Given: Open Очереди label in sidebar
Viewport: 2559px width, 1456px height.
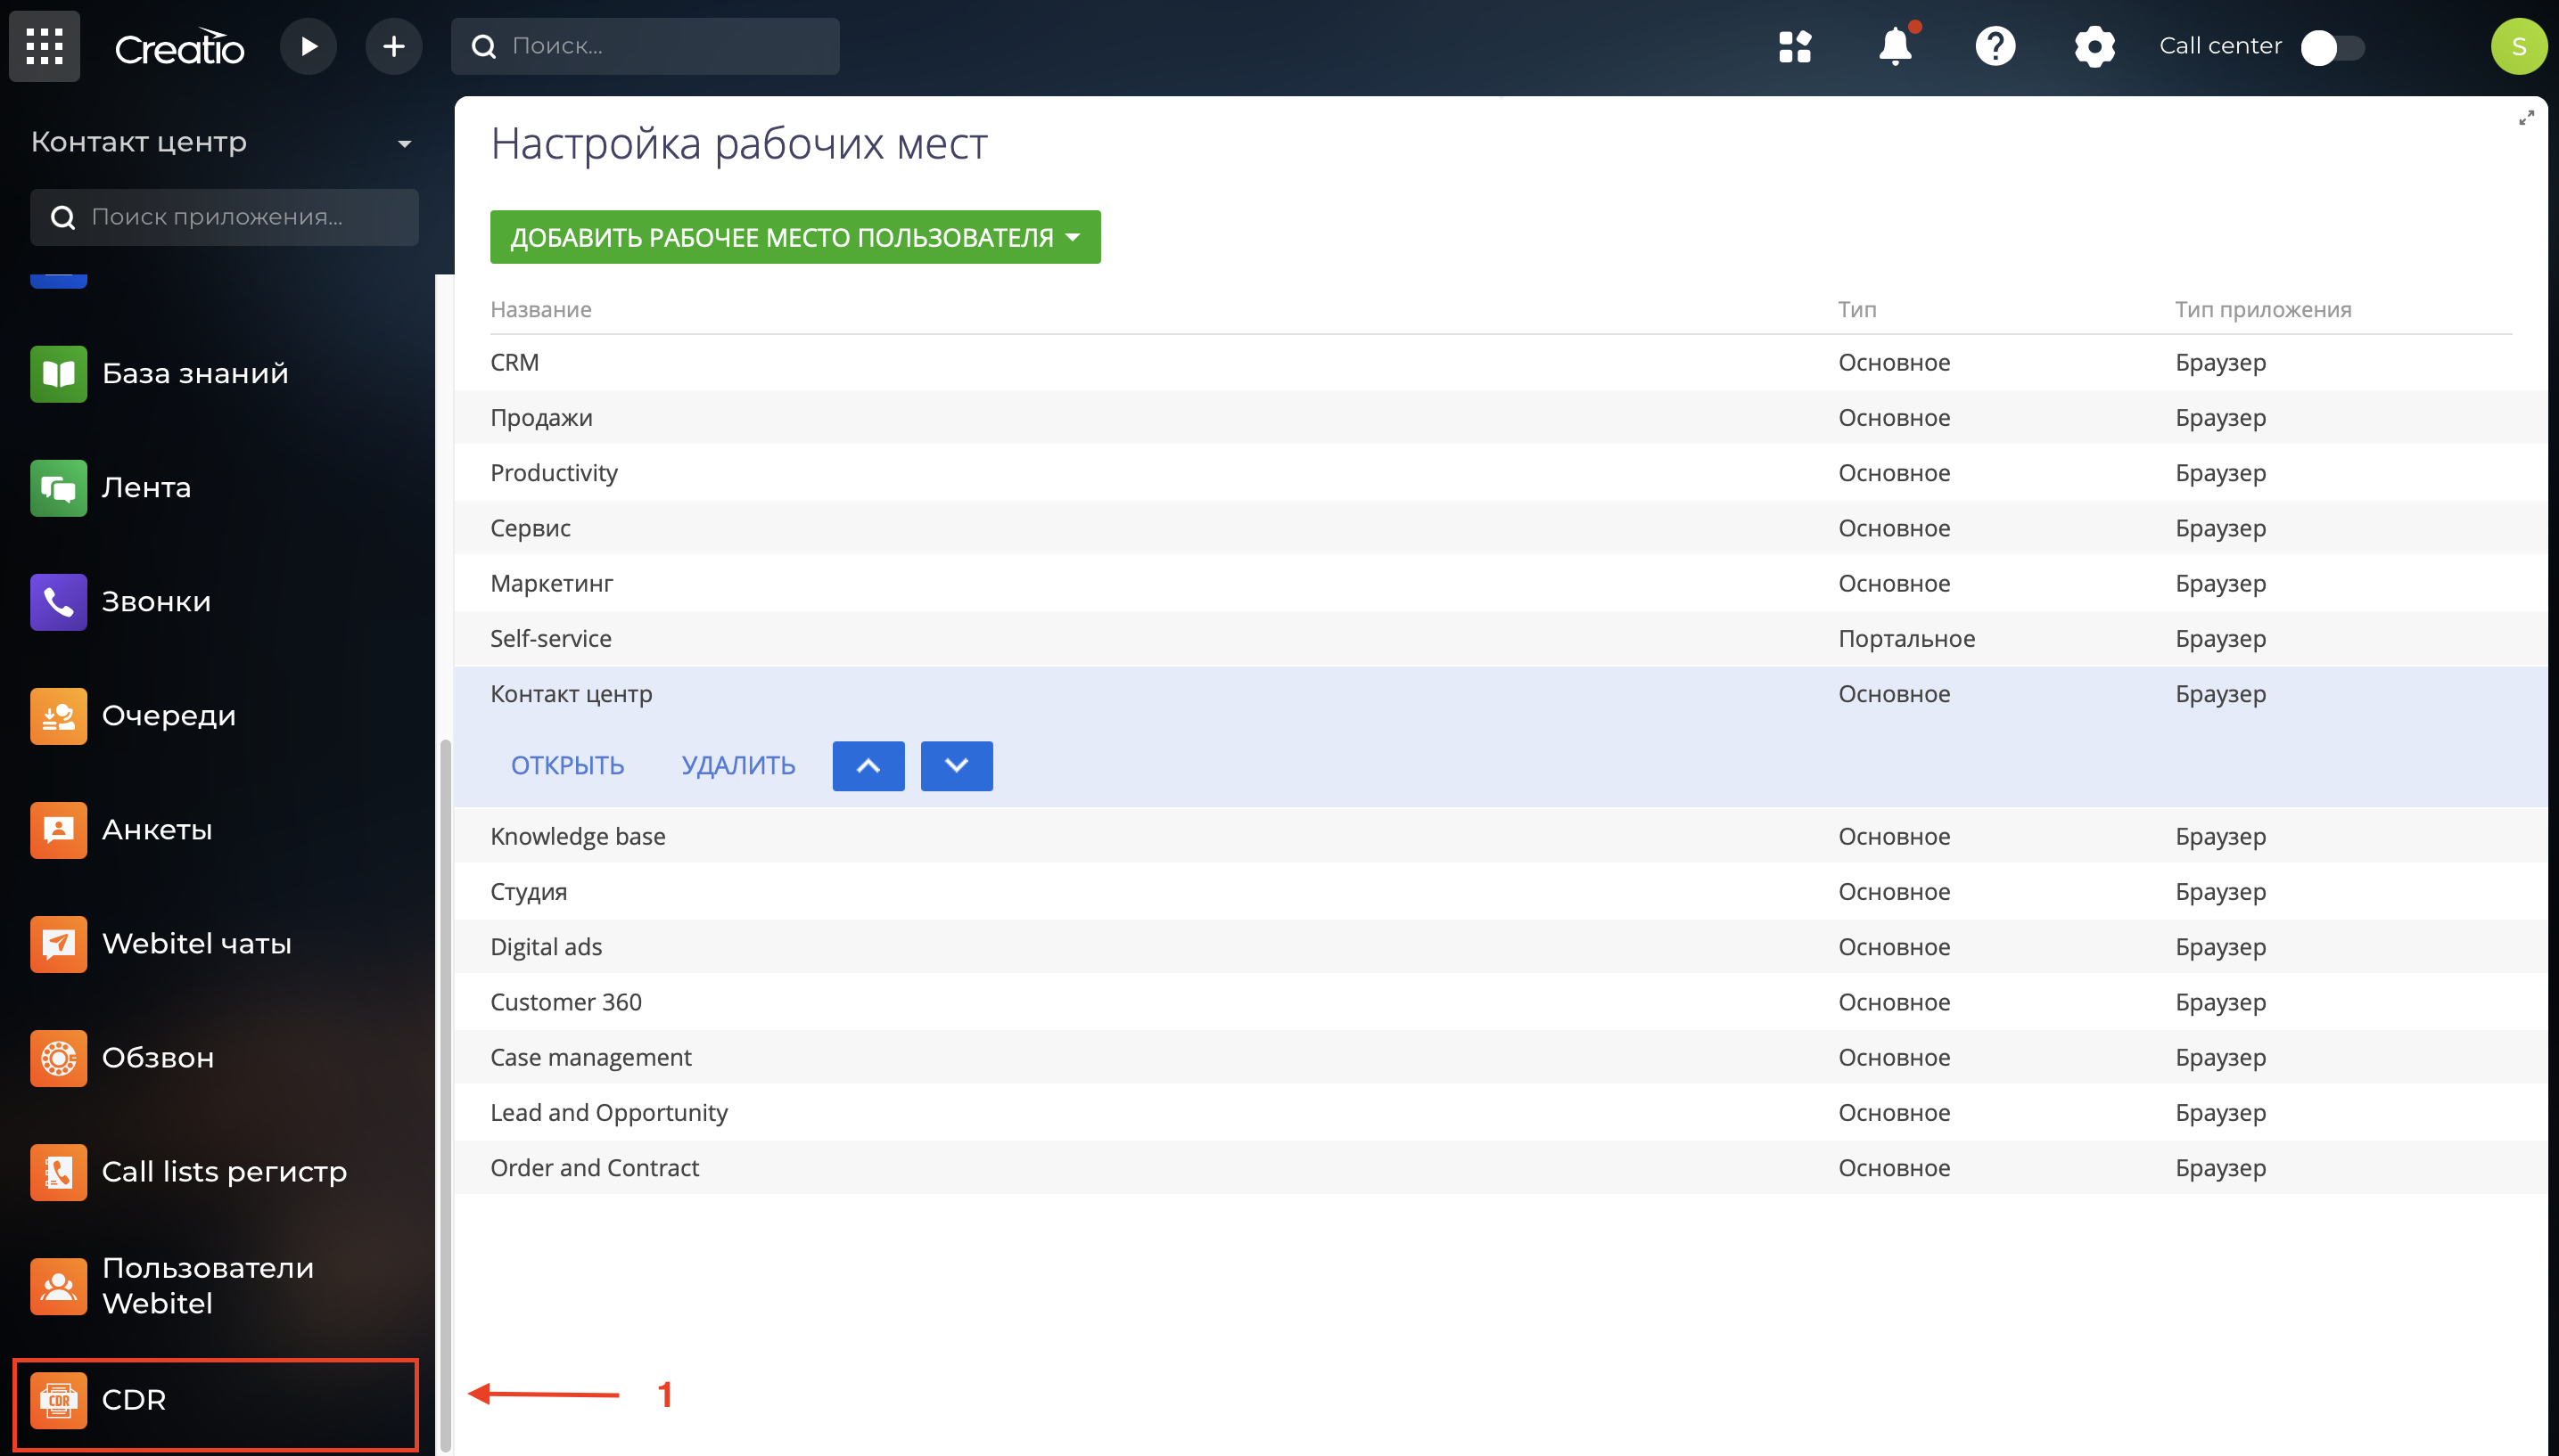Looking at the screenshot, I should click(x=169, y=716).
